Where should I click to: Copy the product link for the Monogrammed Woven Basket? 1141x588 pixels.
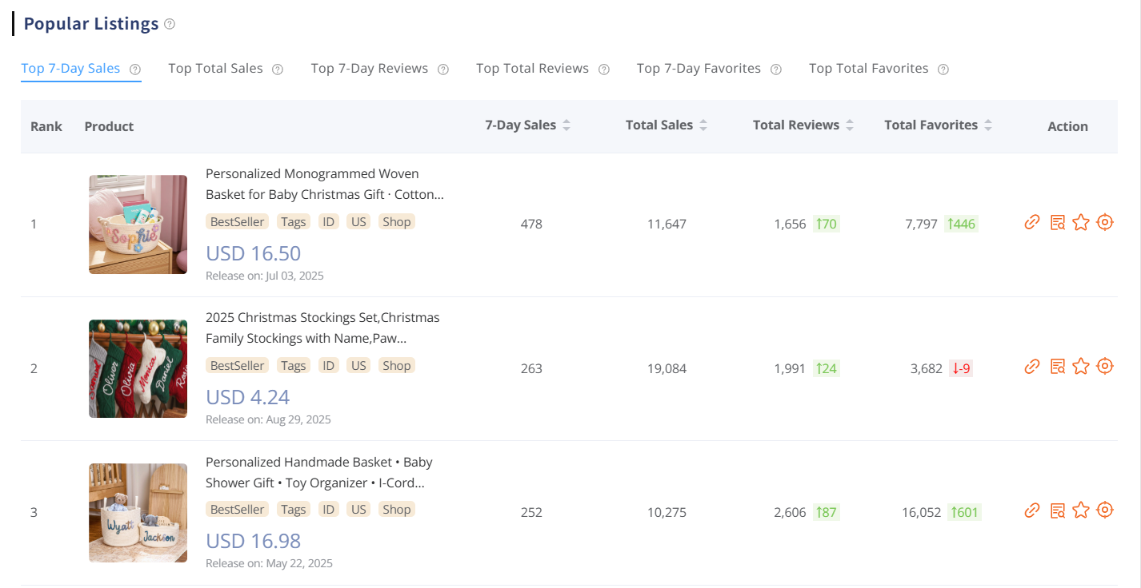(1032, 222)
